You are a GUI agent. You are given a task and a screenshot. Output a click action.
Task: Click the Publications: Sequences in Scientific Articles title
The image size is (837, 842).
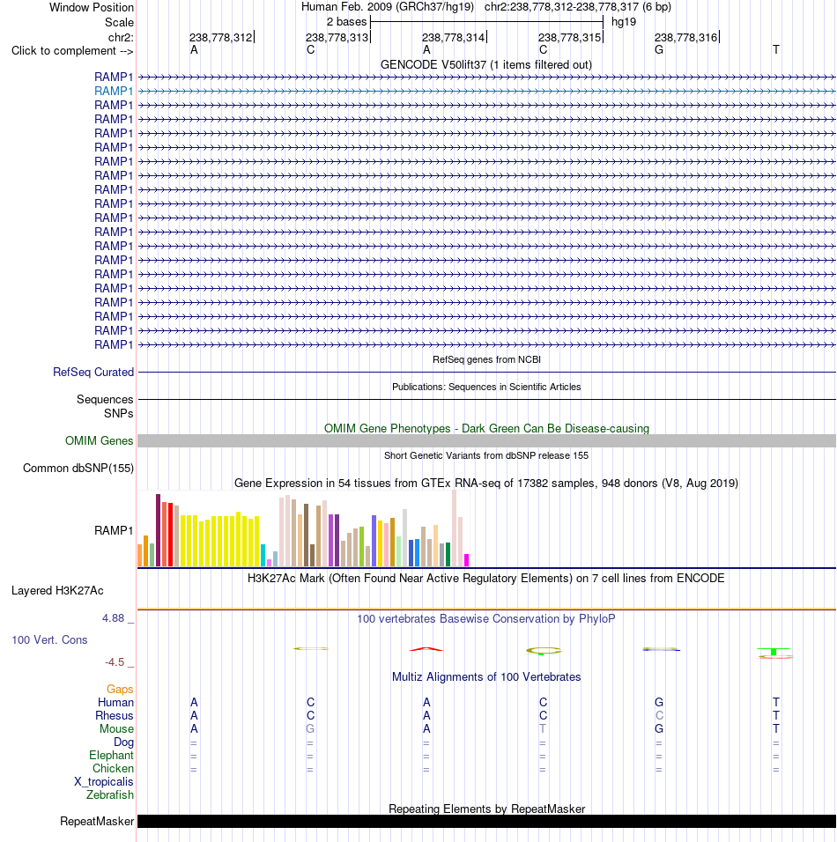tap(486, 388)
